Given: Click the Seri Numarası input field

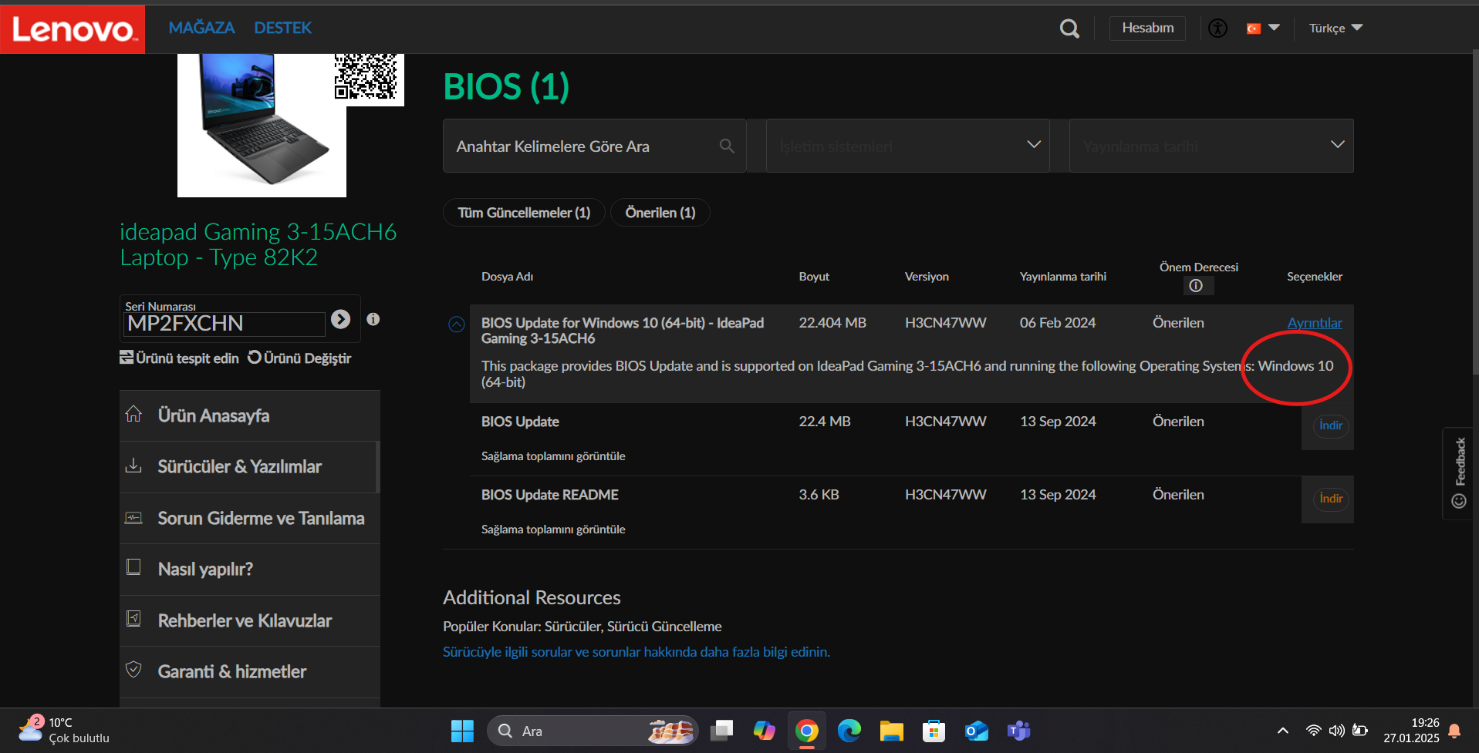Looking at the screenshot, I should click(x=224, y=324).
